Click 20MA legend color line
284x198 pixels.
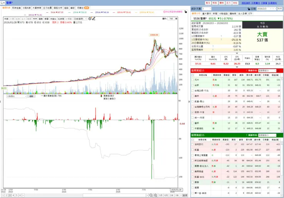pos(92,13)
